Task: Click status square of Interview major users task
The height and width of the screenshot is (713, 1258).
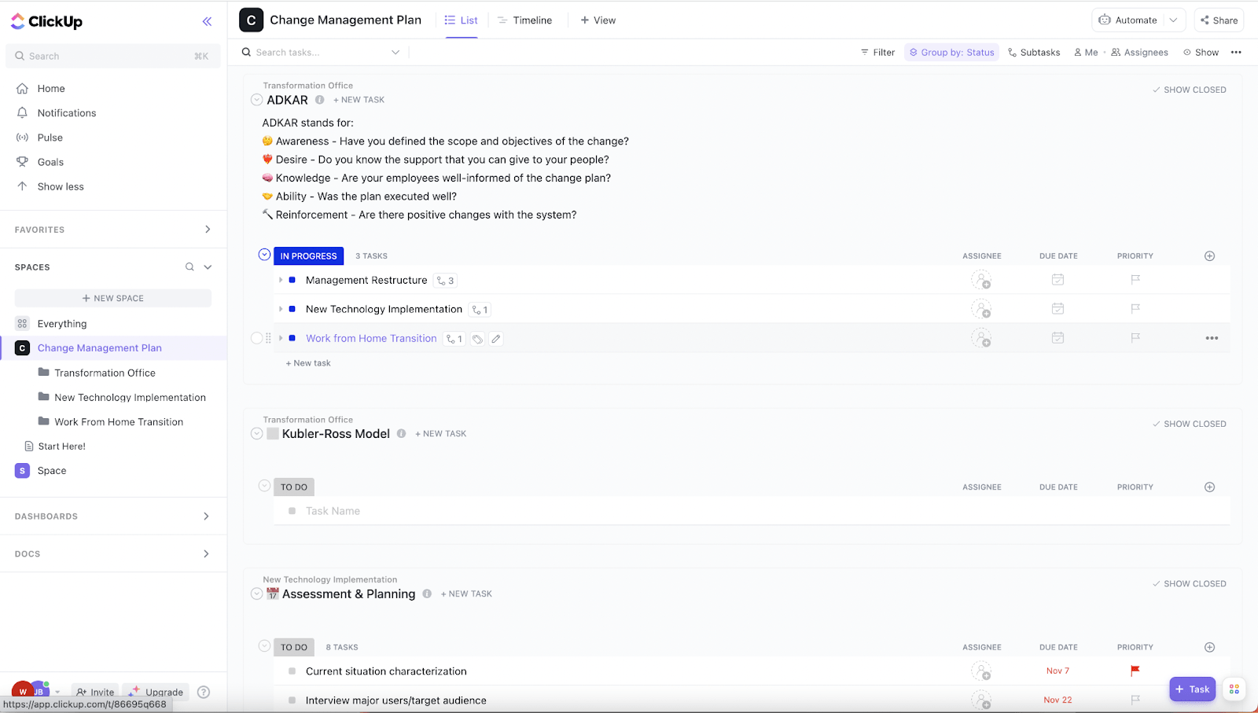Action: (x=292, y=700)
